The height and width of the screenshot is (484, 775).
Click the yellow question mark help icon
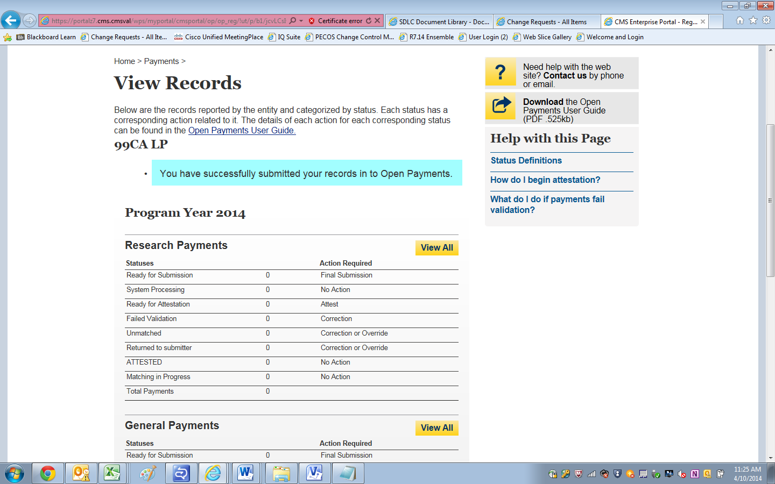(501, 72)
